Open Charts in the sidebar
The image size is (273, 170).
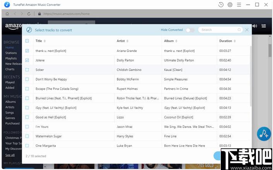click(10, 69)
